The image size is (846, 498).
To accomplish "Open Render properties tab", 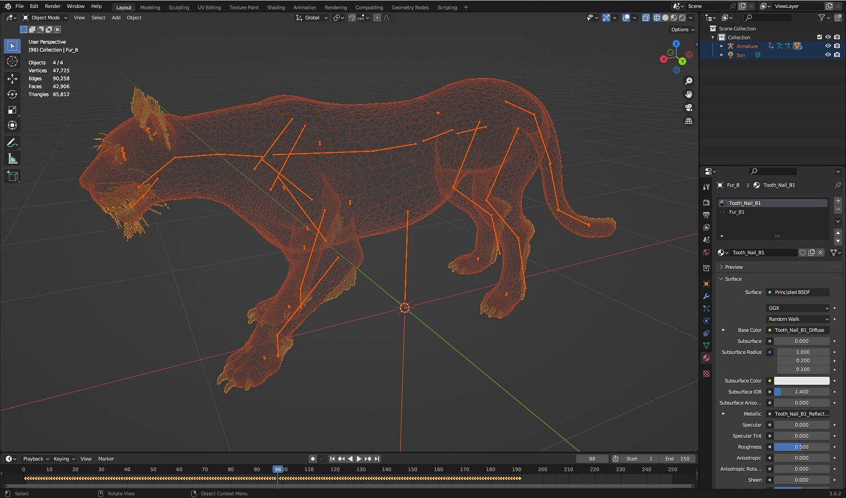I will [x=706, y=202].
